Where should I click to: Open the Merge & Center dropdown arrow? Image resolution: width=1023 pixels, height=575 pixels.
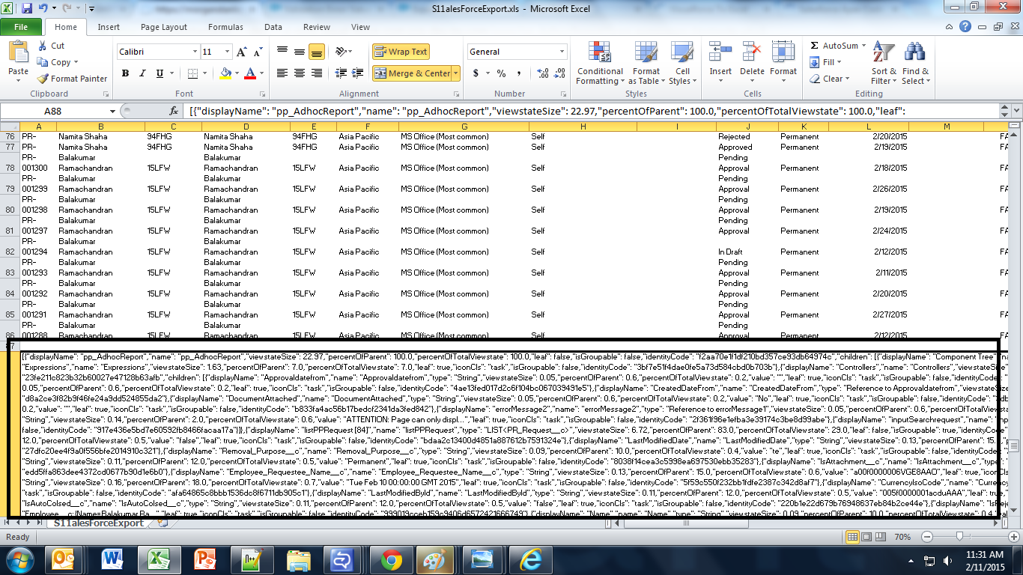click(x=457, y=73)
